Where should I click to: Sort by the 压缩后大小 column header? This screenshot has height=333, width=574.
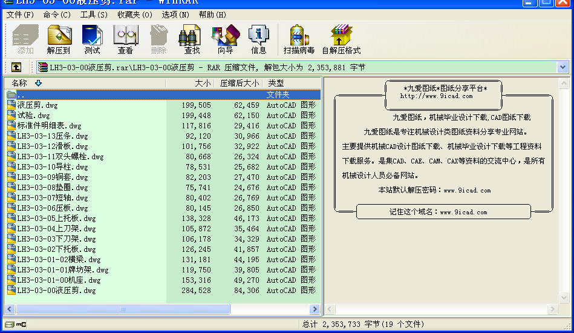coord(238,83)
